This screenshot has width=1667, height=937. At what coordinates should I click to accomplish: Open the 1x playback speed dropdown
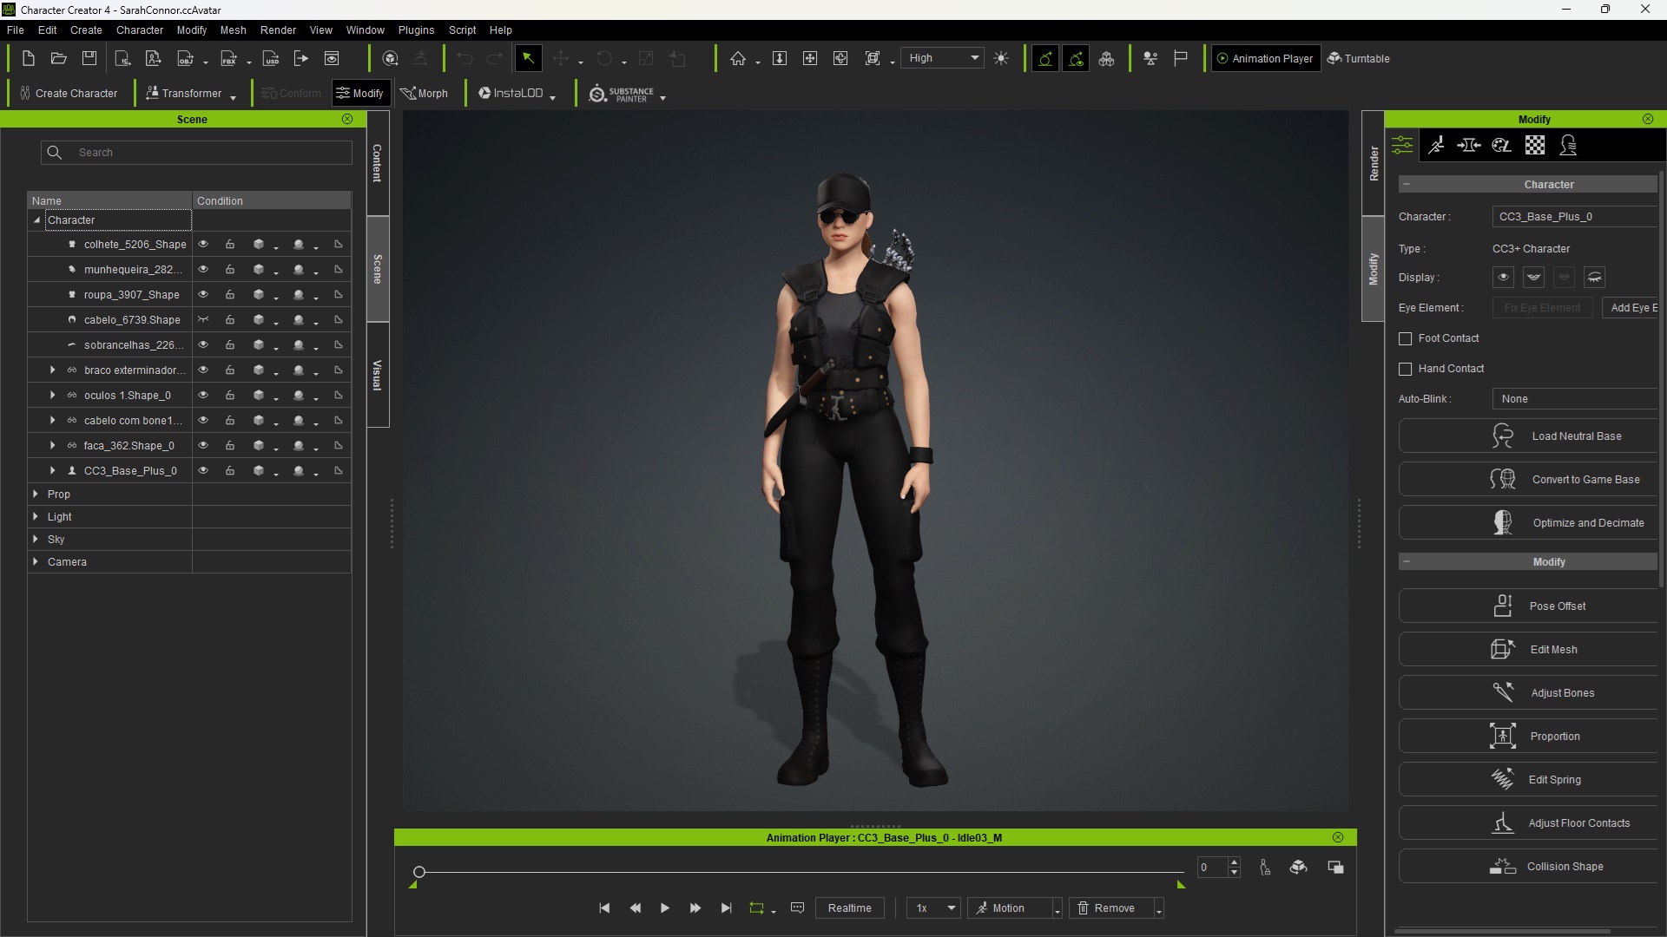click(933, 908)
